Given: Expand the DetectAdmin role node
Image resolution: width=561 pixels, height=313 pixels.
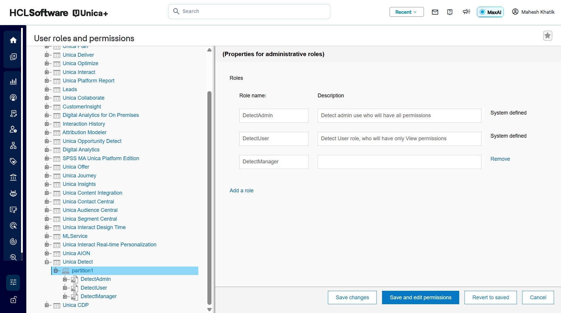Looking at the screenshot, I should 65,279.
